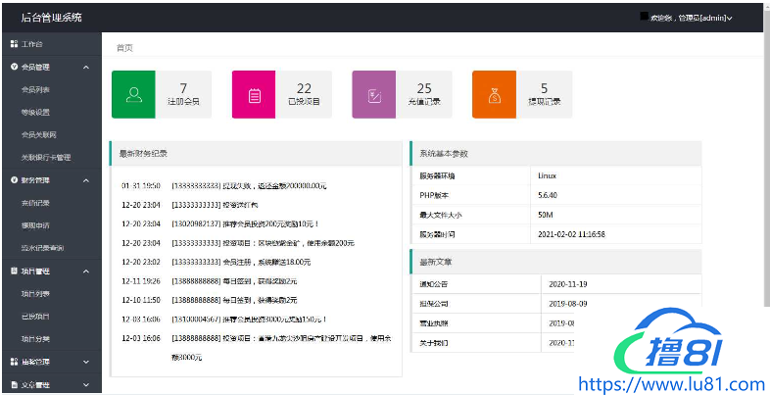The image size is (770, 395).
Task: Click the green registered members user icon
Action: [x=134, y=94]
